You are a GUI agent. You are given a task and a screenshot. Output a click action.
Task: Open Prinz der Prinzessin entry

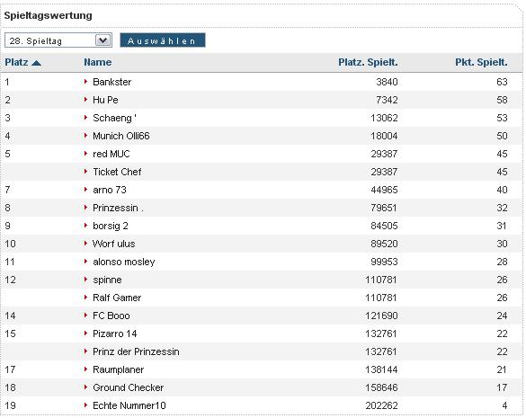(136, 351)
